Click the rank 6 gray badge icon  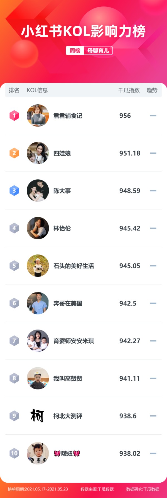14,303
